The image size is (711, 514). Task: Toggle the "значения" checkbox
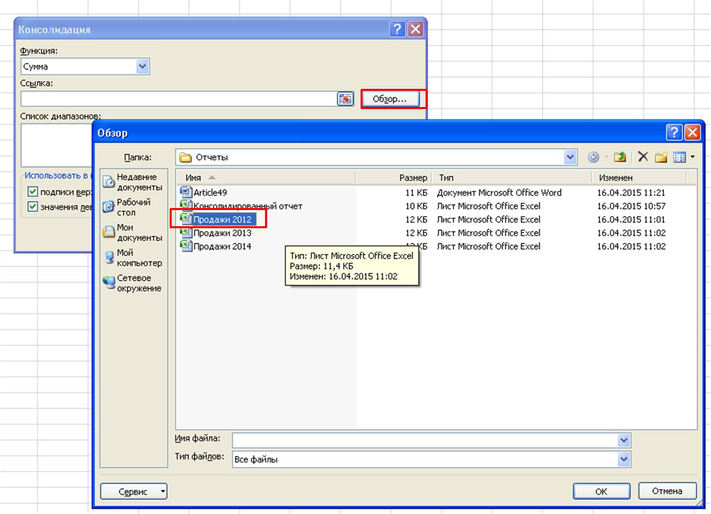(33, 207)
